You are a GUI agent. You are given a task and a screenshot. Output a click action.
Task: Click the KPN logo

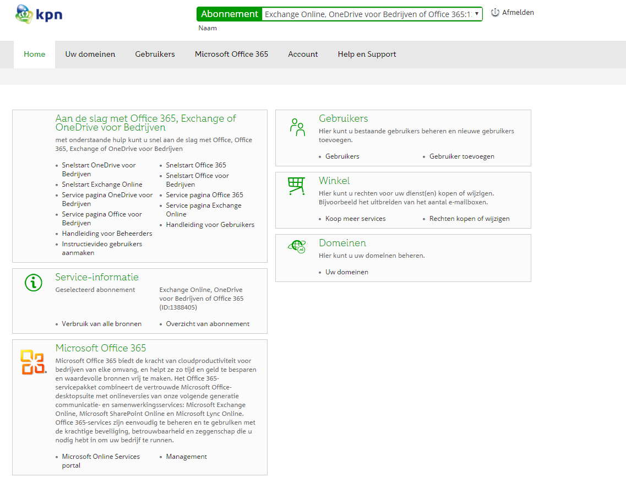click(37, 14)
